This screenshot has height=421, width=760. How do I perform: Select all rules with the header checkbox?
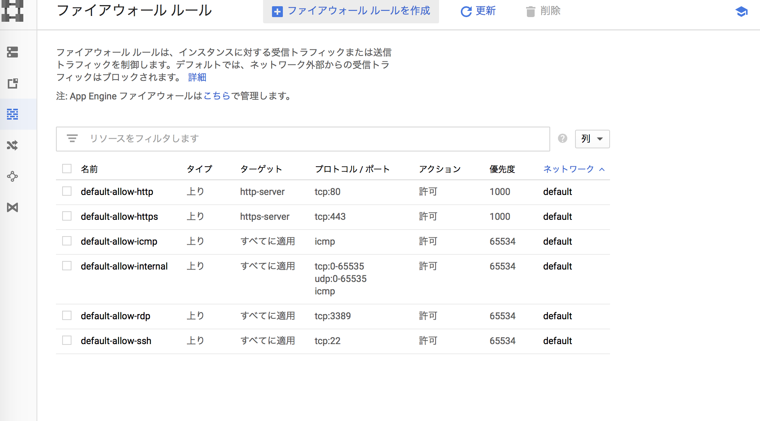66,169
